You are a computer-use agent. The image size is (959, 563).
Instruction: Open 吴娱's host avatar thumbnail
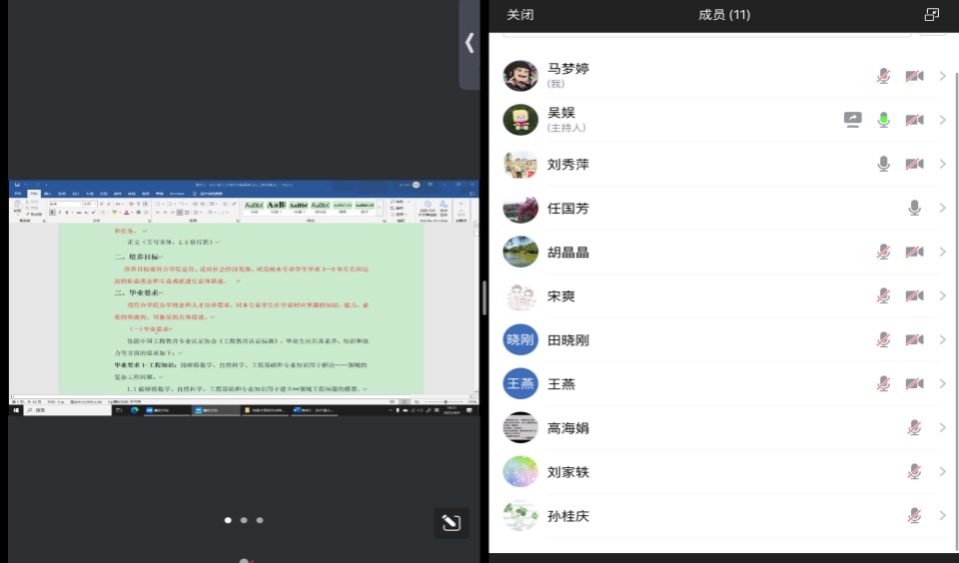tap(520, 120)
